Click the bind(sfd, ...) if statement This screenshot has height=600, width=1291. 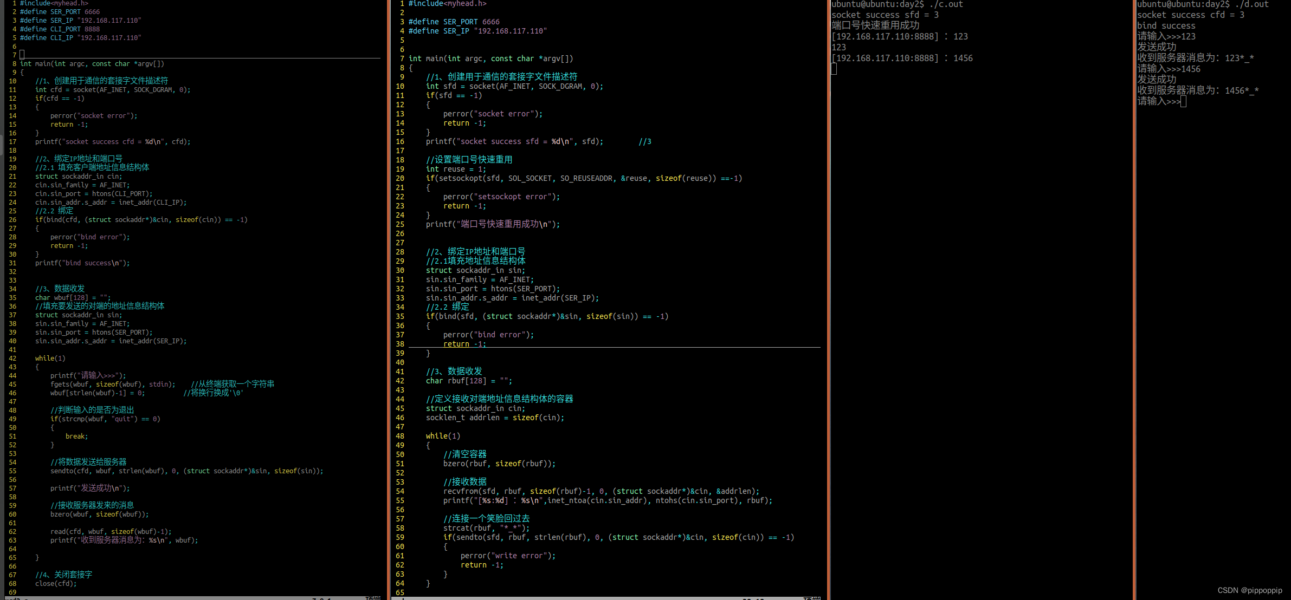point(547,317)
